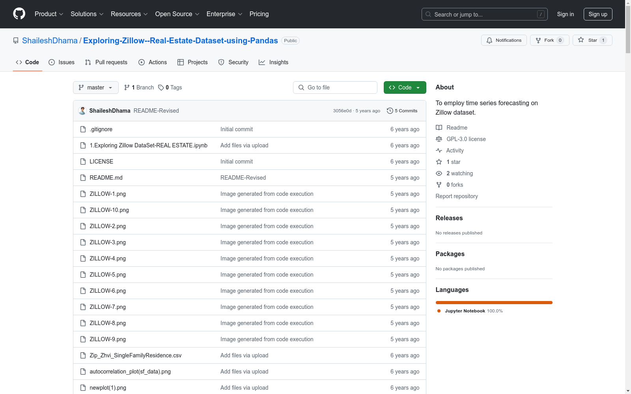Image resolution: width=631 pixels, height=394 pixels.
Task: Click the search magnifier icon in header
Action: 428,14
